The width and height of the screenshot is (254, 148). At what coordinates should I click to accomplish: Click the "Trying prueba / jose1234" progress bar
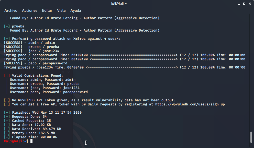132,67
